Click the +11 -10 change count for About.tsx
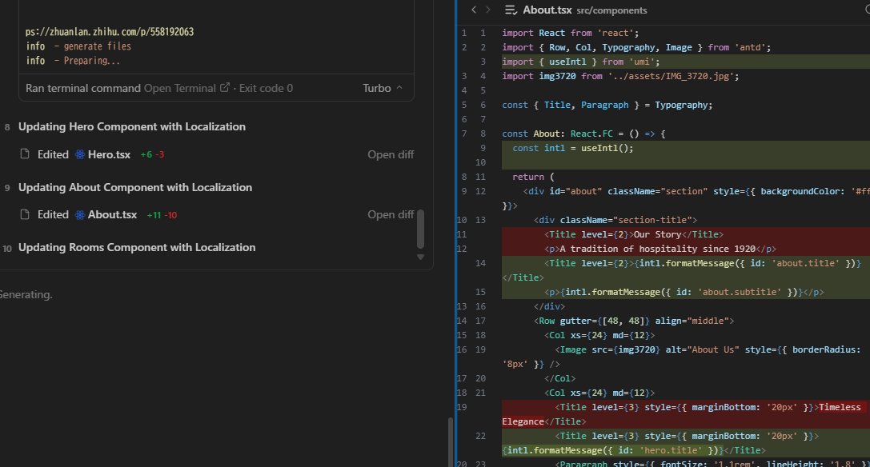This screenshot has width=870, height=467. [162, 215]
